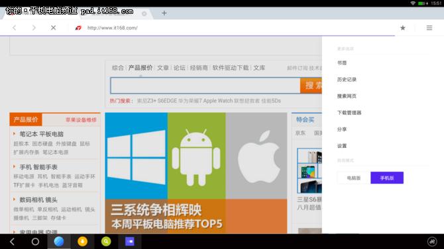Open the green search app in taskbar
Viewport: 444px width, 249px height.
106,241
